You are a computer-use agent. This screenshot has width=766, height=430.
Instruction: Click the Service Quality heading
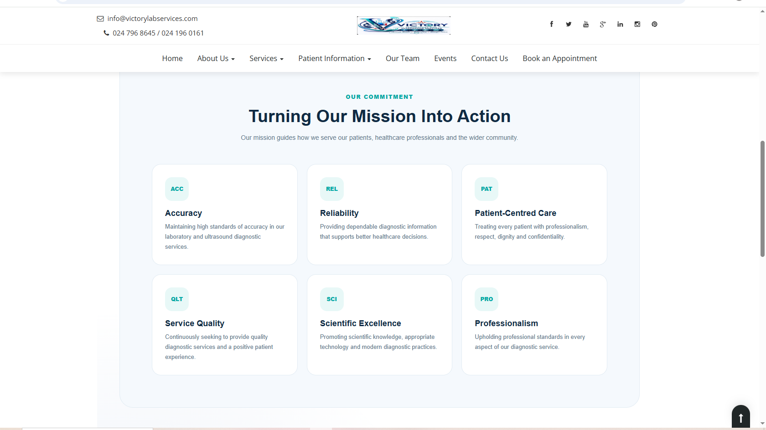click(195, 323)
